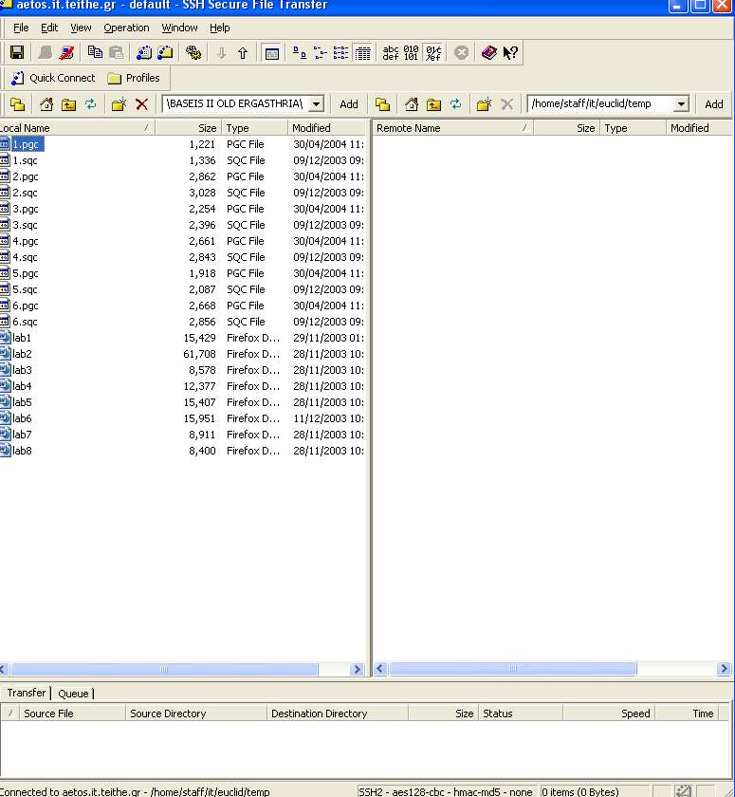735x797 pixels.
Task: Open the Operation menu
Action: coord(126,28)
